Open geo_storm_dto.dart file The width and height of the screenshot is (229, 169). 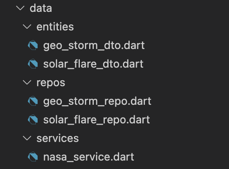pos(94,46)
